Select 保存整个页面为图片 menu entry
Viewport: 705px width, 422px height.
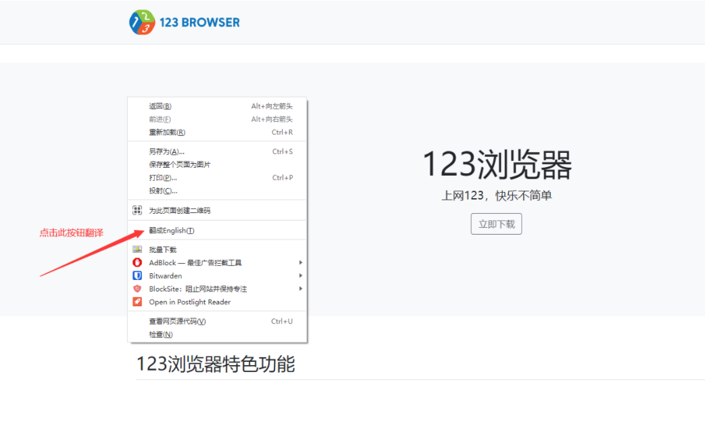tap(217, 164)
